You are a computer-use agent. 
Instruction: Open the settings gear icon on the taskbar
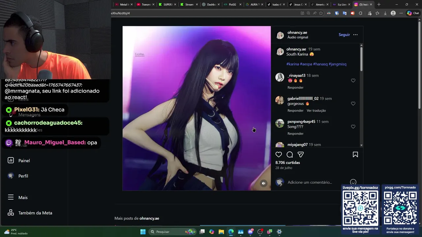pos(279,232)
